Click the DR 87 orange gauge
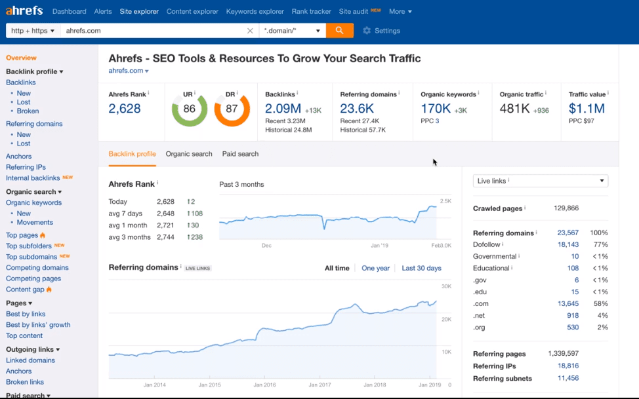Image resolution: width=639 pixels, height=399 pixels. (232, 109)
